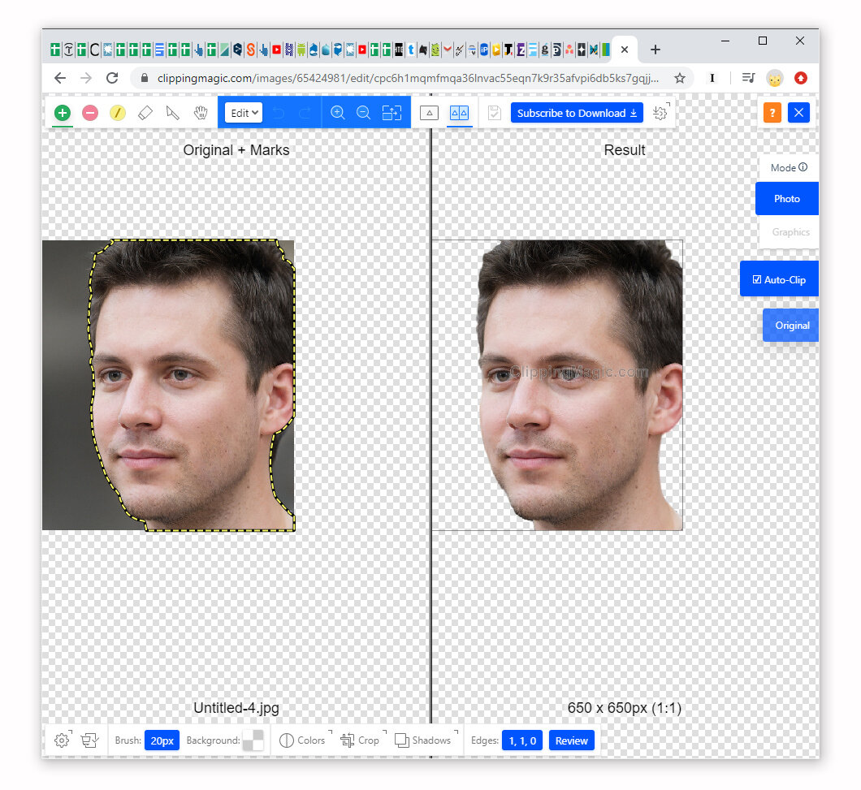
Task: Select the green Keep (plus) marker tool
Action: (63, 113)
